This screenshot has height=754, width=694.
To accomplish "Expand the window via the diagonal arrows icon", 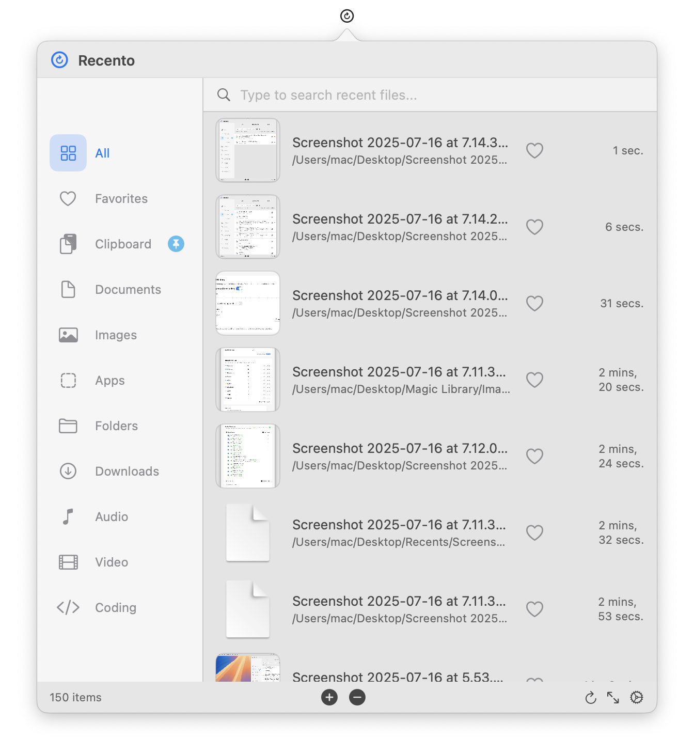I will [613, 698].
